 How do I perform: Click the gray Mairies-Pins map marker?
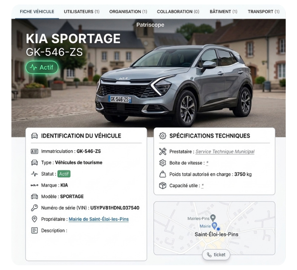(x=213, y=218)
